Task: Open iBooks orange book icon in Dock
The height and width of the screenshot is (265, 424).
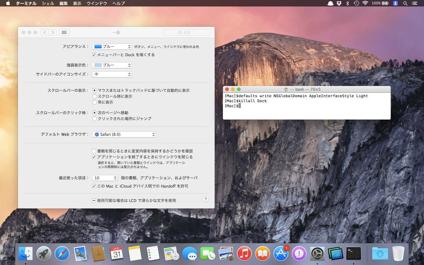Action: tap(263, 254)
